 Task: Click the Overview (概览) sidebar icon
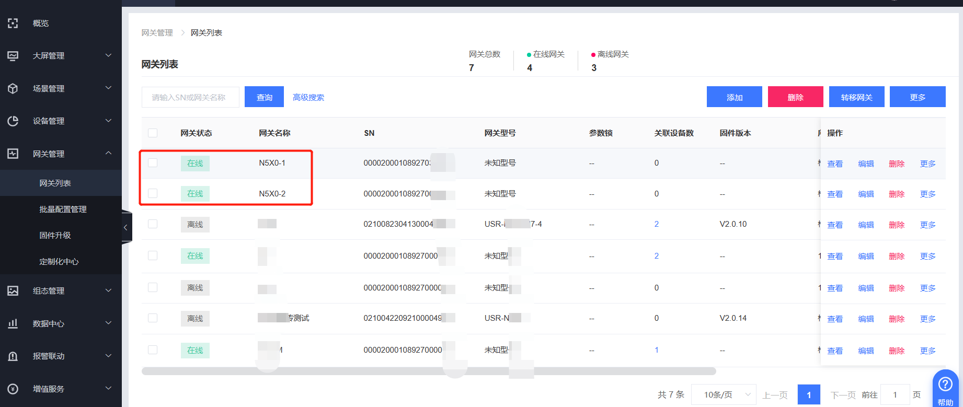(x=13, y=23)
